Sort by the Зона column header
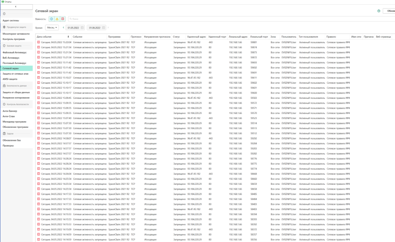The height and width of the screenshot is (242, 395). point(273,37)
